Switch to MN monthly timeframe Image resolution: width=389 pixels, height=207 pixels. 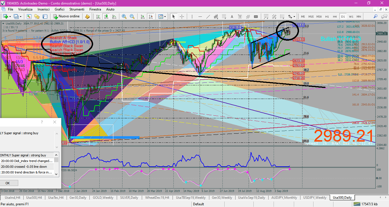click(x=359, y=16)
